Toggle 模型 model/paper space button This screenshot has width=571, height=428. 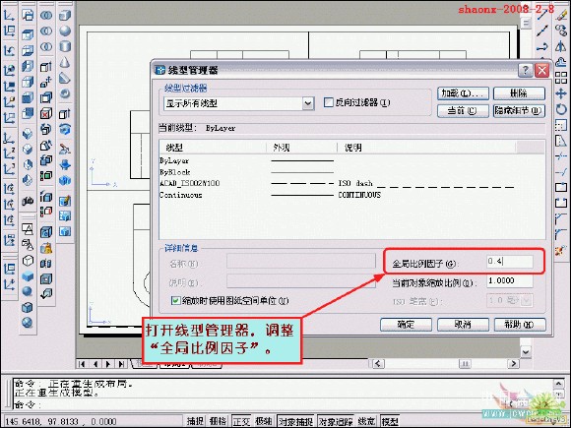(390, 421)
